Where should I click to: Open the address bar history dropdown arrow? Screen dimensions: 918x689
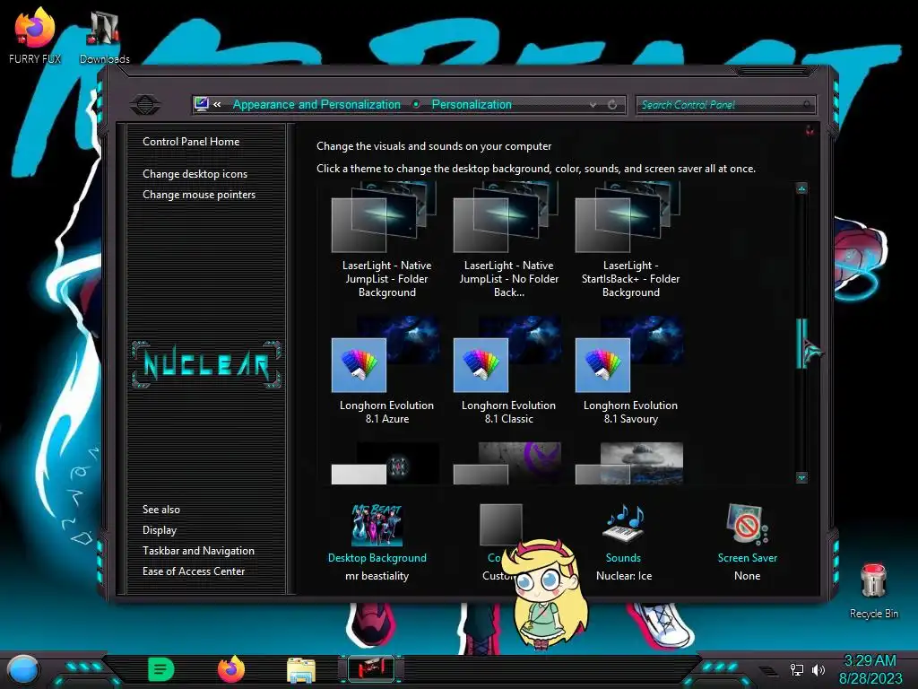pyautogui.click(x=593, y=105)
